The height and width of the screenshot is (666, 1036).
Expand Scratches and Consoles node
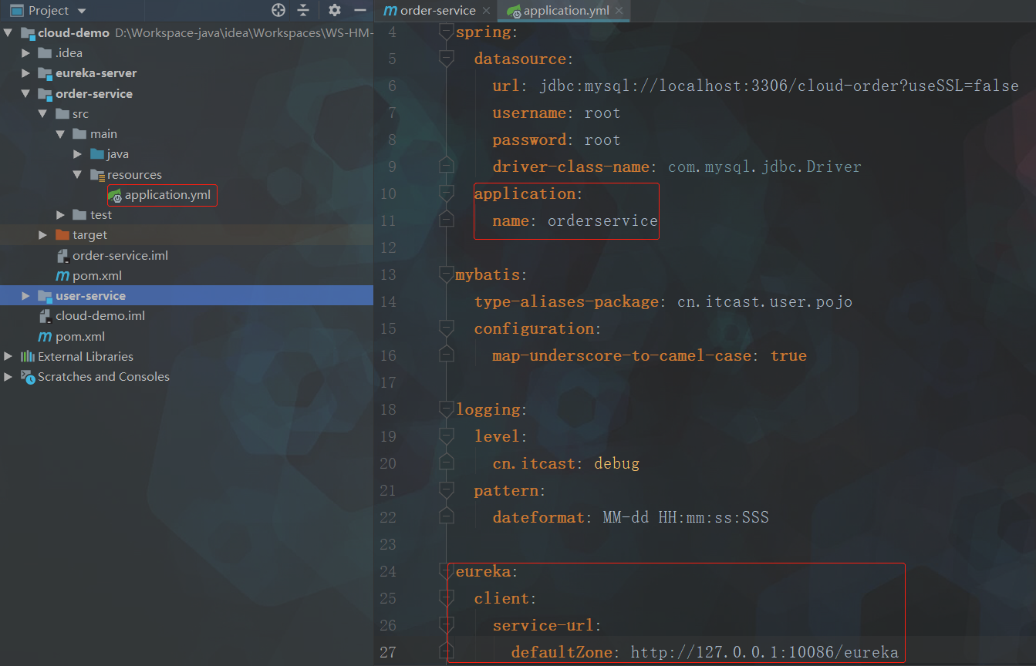click(8, 377)
